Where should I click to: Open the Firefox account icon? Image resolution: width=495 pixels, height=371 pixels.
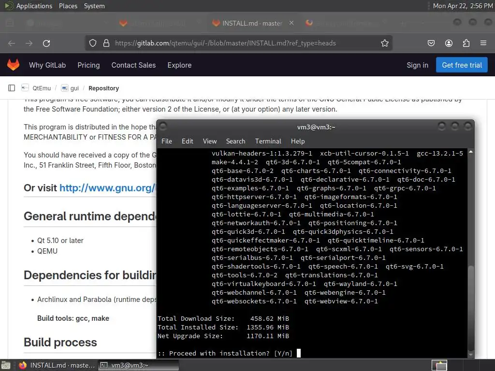(x=449, y=43)
